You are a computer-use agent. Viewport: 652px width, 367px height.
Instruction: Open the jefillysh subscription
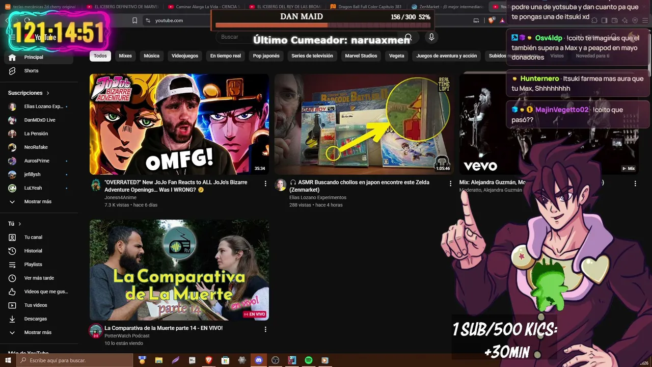38,174
